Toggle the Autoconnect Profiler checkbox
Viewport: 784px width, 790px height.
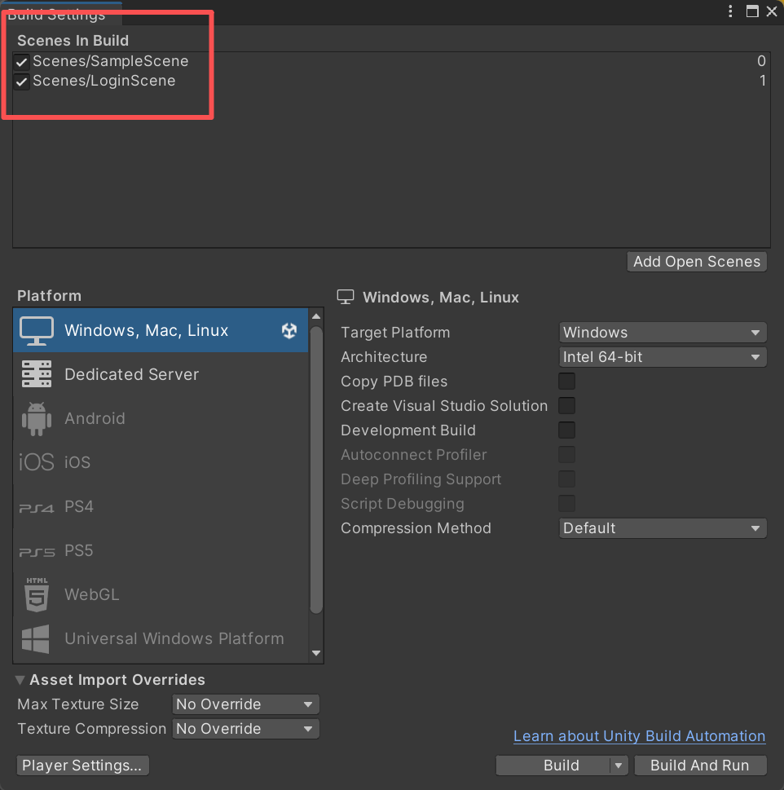pyautogui.click(x=566, y=454)
